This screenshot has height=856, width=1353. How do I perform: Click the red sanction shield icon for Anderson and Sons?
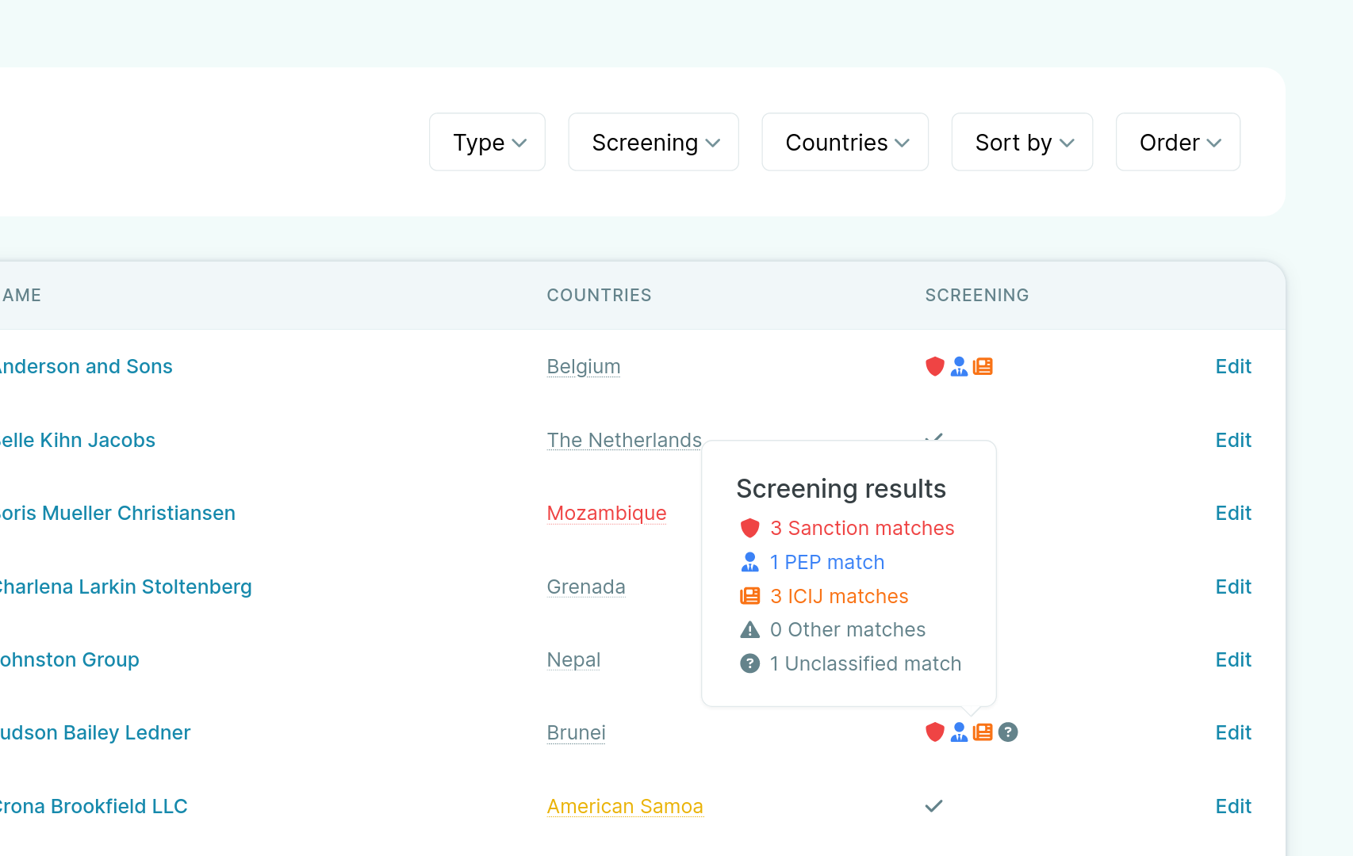click(x=935, y=366)
